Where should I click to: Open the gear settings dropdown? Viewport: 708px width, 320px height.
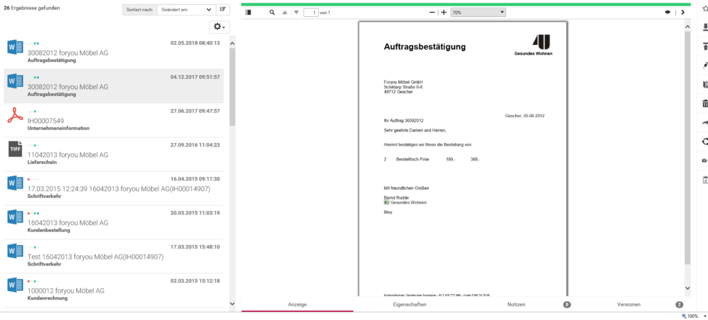(219, 27)
